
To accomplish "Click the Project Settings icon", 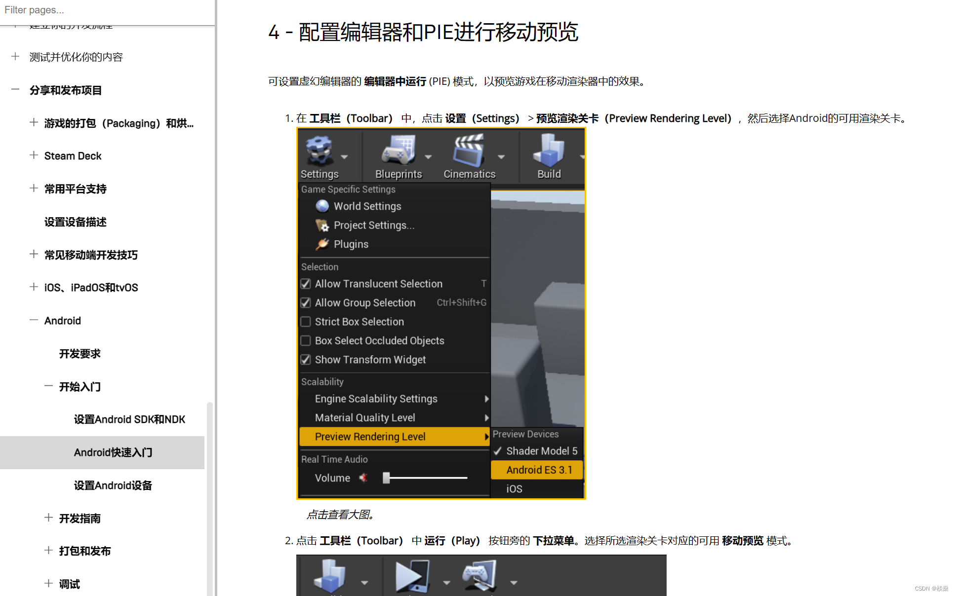I will (322, 225).
